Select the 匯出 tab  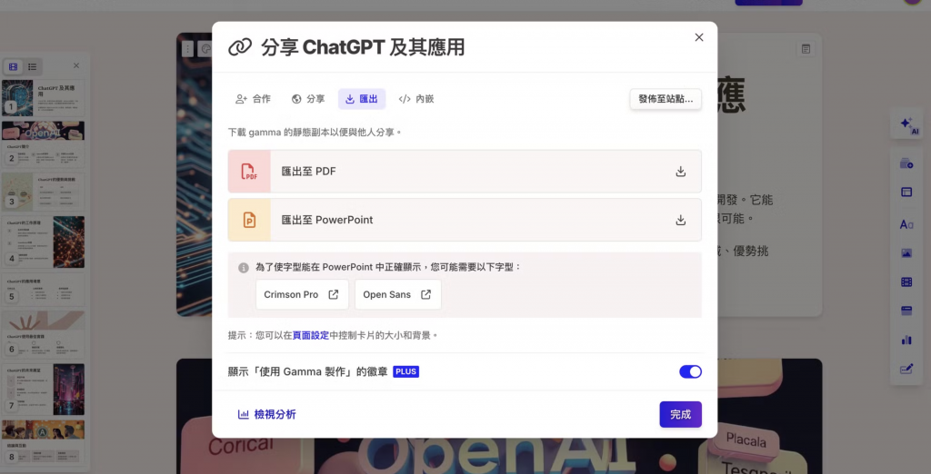362,99
